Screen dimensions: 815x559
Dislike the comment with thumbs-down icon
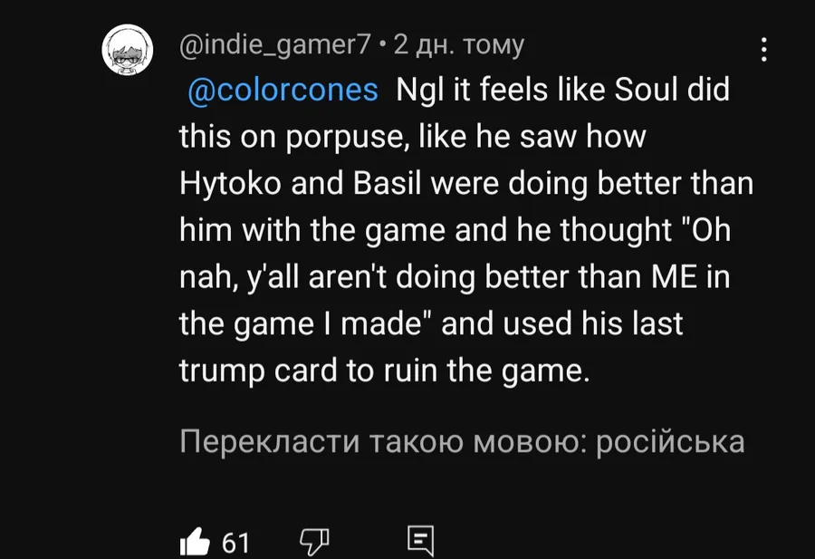coord(314,542)
